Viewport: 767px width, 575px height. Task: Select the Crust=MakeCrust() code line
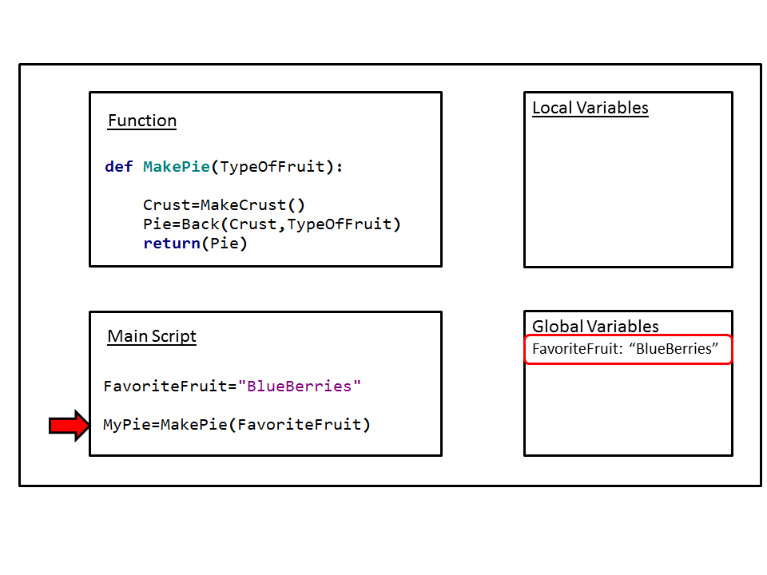pyautogui.click(x=224, y=205)
